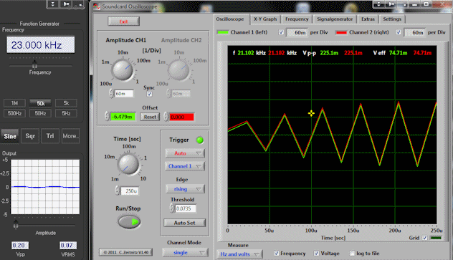This screenshot has height=260, width=453.
Task: Select the 1M frequency range button
Action: 14,103
